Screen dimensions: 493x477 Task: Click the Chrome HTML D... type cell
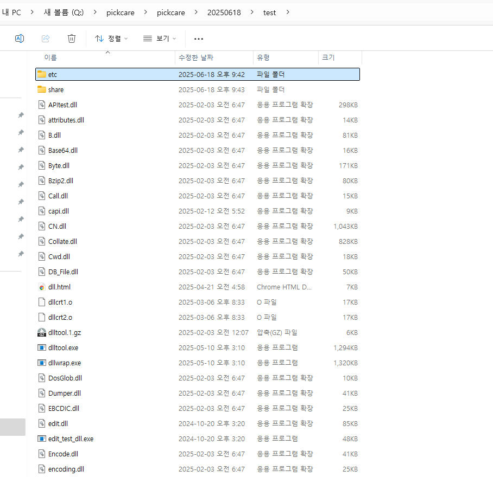(284, 287)
